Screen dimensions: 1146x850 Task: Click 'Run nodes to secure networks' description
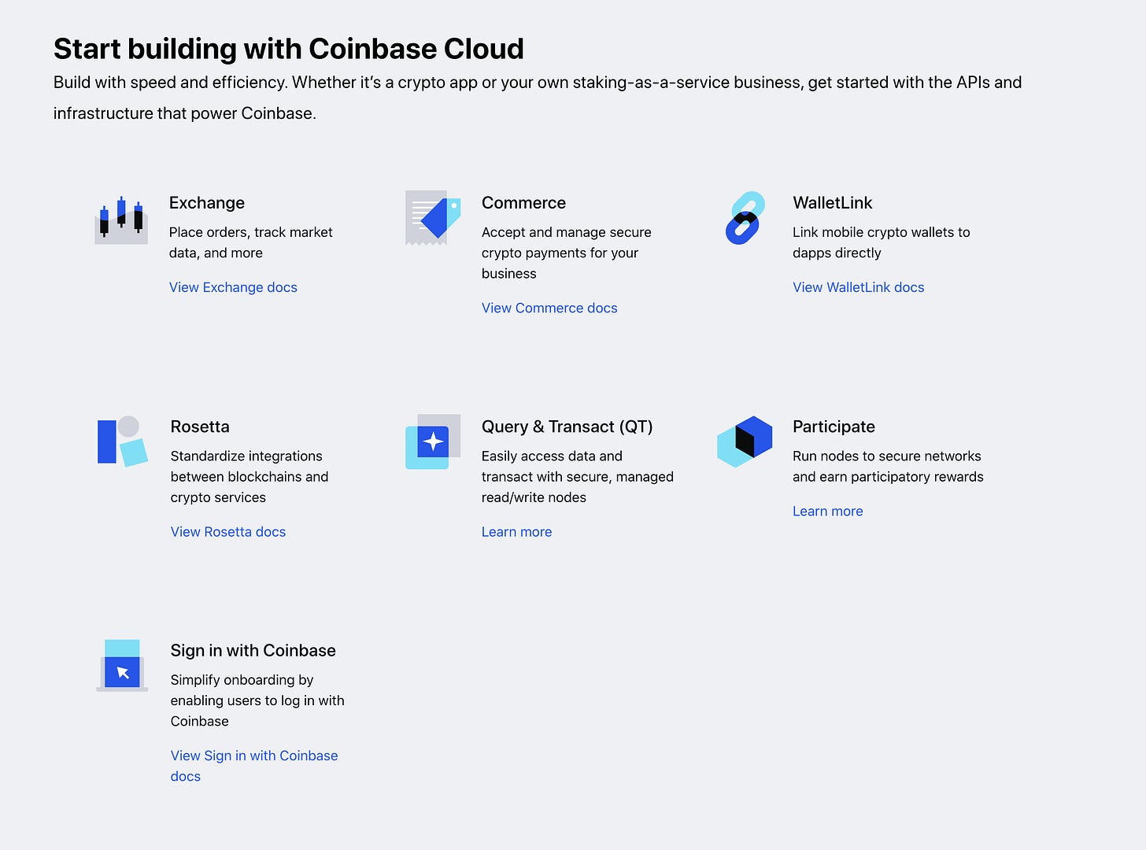888,467
